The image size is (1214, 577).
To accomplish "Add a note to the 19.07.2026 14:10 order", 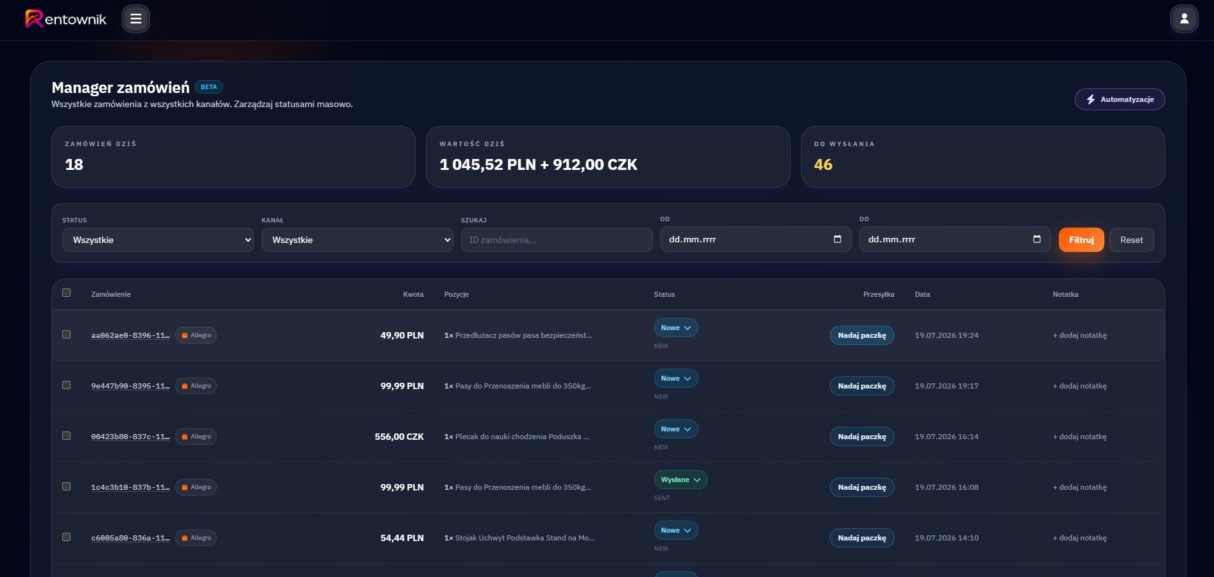I will point(1079,538).
